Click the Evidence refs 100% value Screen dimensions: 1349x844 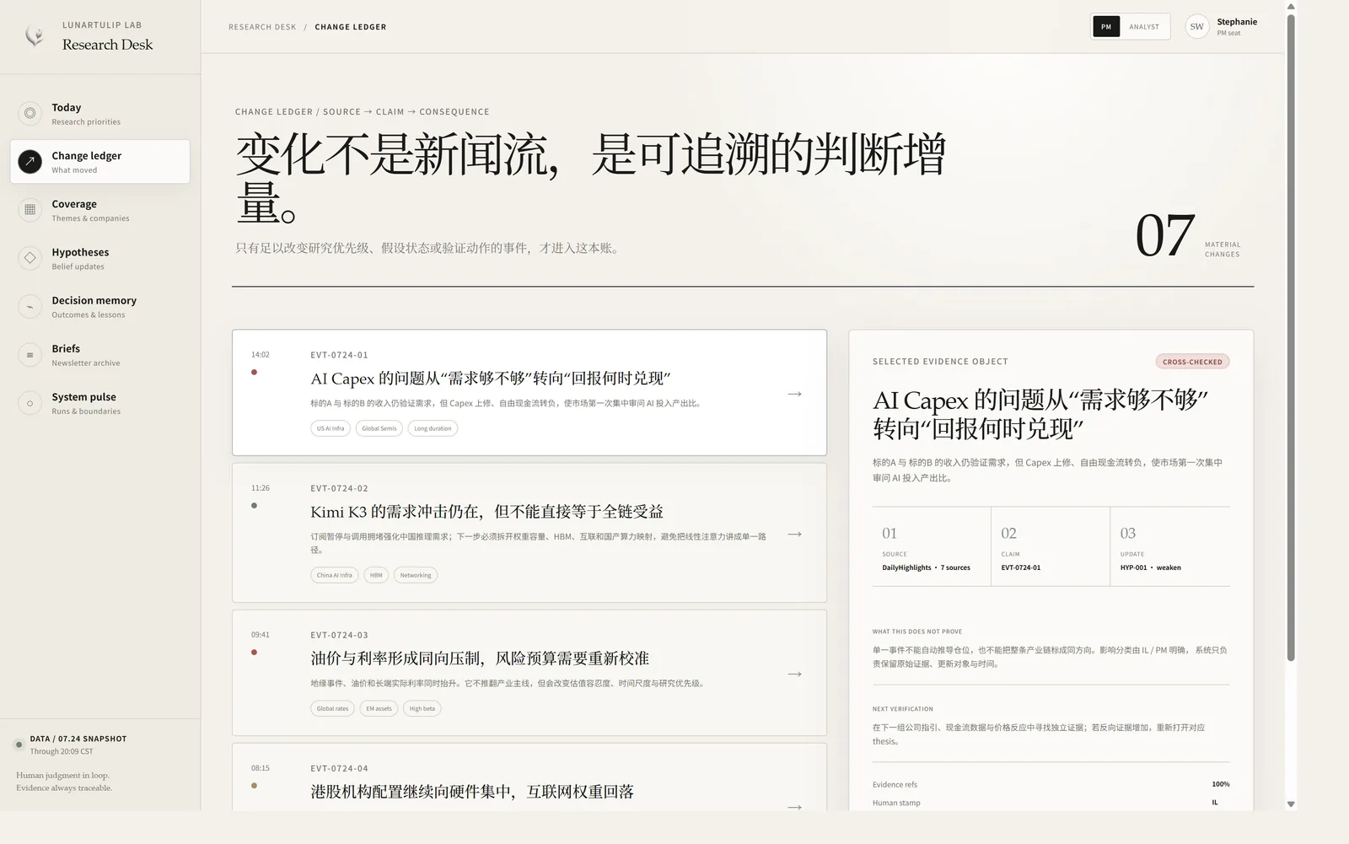(1221, 784)
